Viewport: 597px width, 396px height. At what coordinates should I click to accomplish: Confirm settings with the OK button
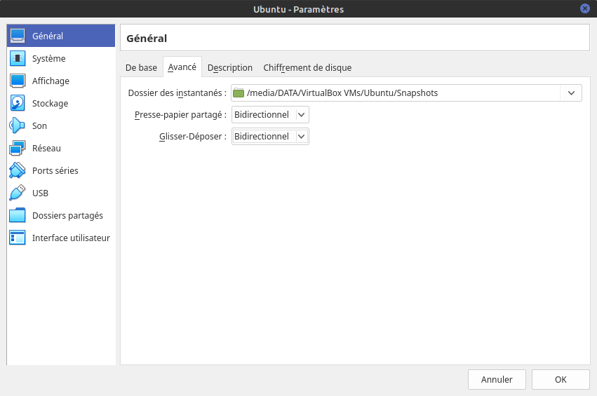[x=561, y=379]
